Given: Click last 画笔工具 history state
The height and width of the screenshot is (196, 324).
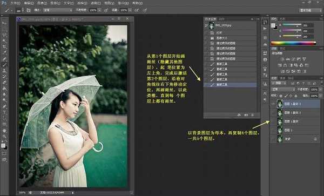Looking at the screenshot, I should click(230, 85).
